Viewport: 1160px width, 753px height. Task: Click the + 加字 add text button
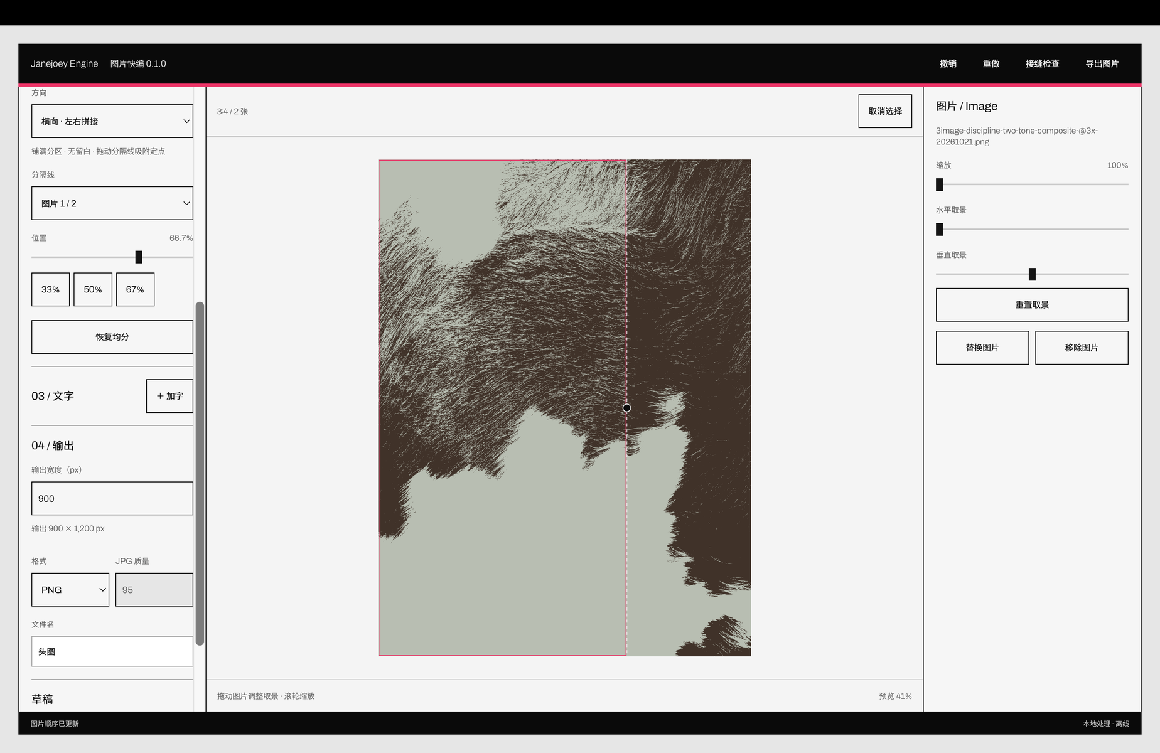pos(169,396)
